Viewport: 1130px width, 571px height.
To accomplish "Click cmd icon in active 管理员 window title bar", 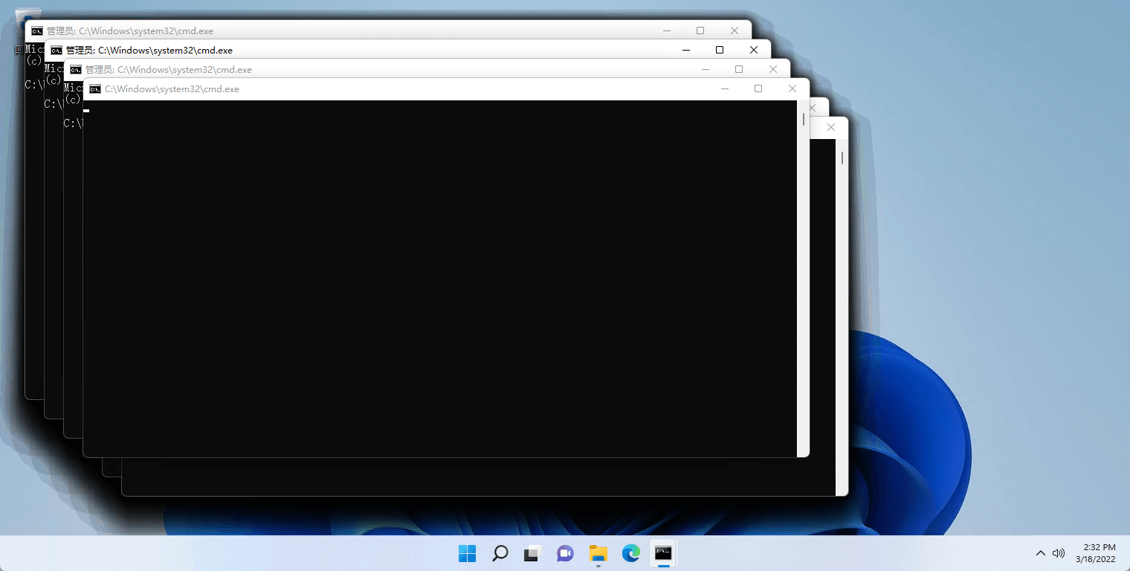I will click(x=56, y=51).
